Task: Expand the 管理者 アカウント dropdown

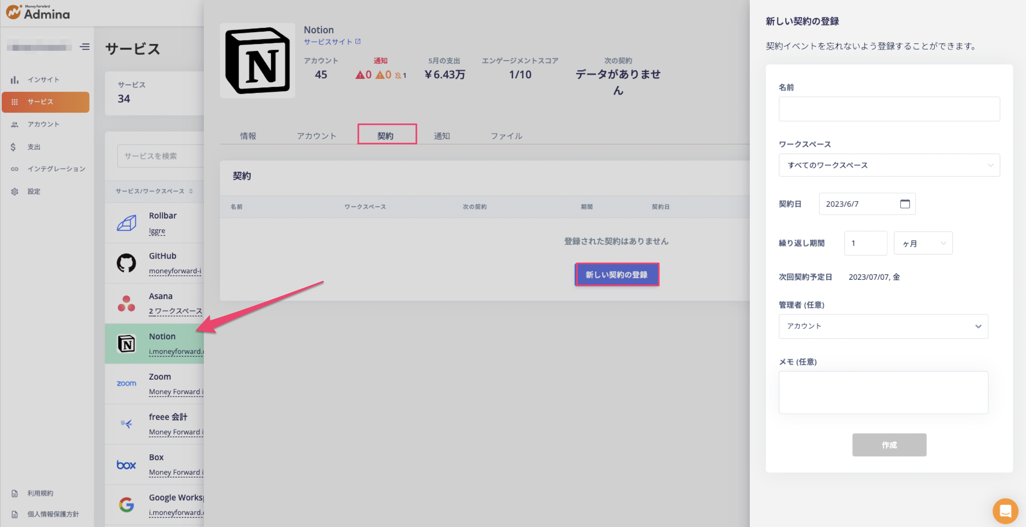Action: [883, 326]
